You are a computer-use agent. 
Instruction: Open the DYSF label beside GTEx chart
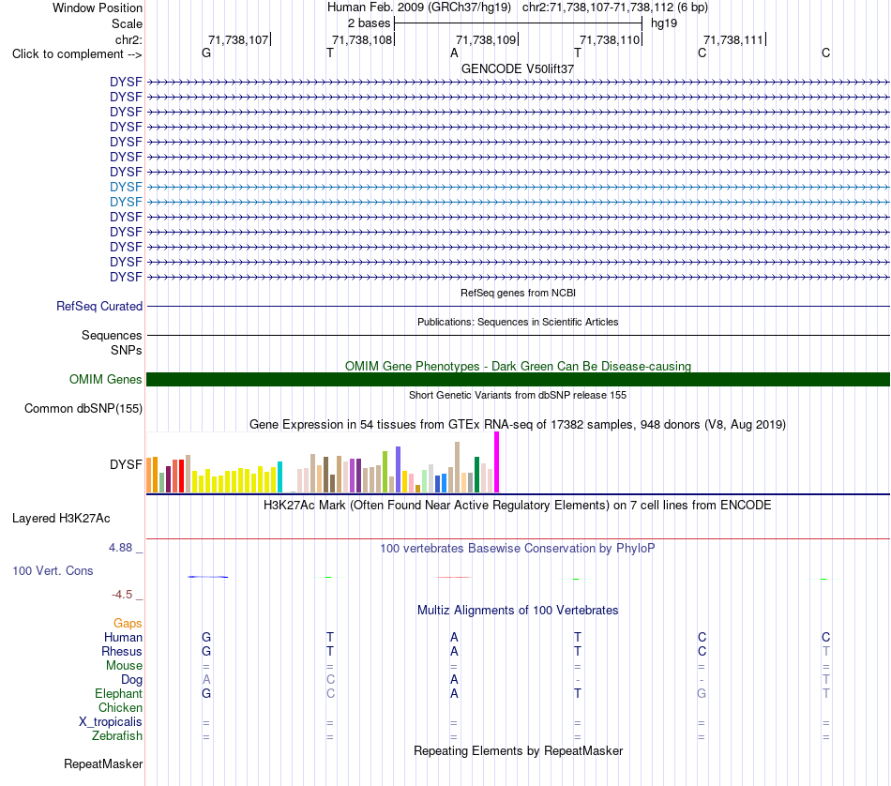(x=126, y=464)
